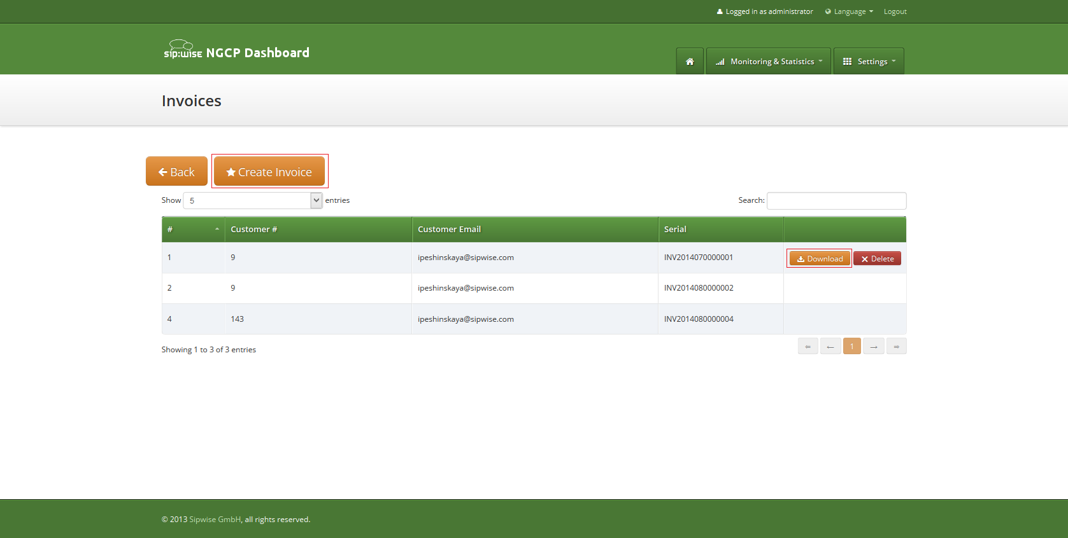
Task: Open the Language dropdown
Action: [x=850, y=11]
